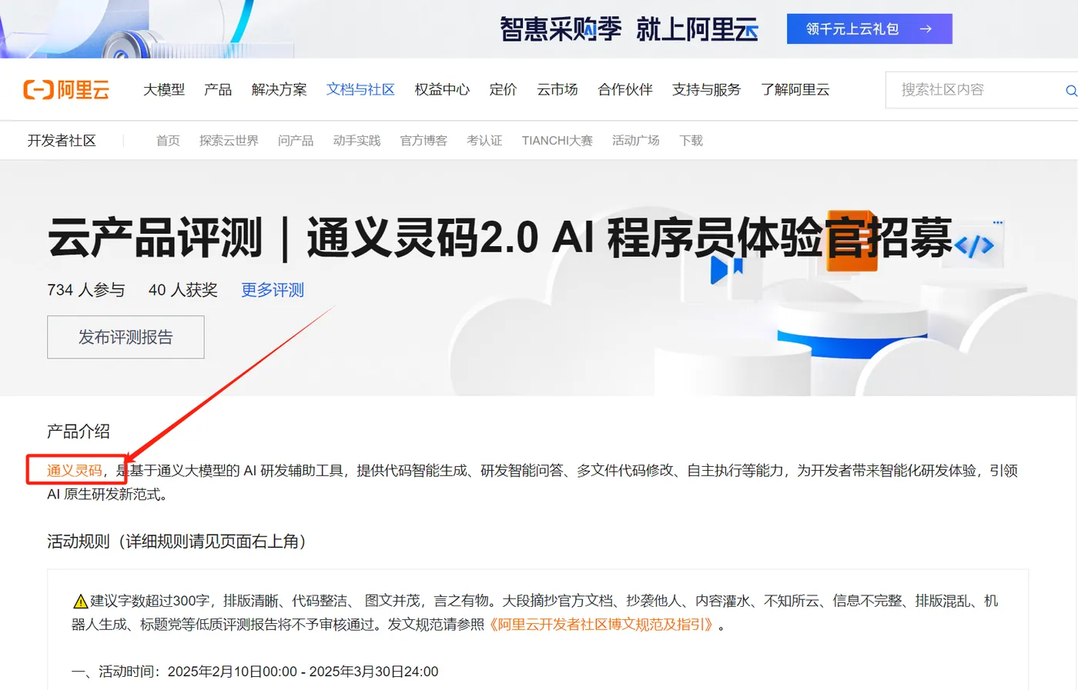Switch to the 探索云世界 tab
Screen dimensions: 1078x690
[229, 141]
